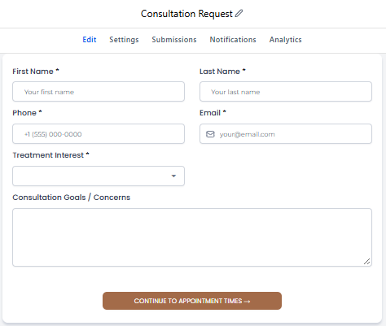
Task: Click Continue to Appointment Times button
Action: (x=192, y=301)
